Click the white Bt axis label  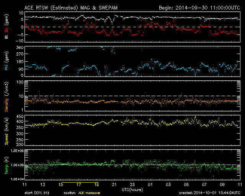6,36
